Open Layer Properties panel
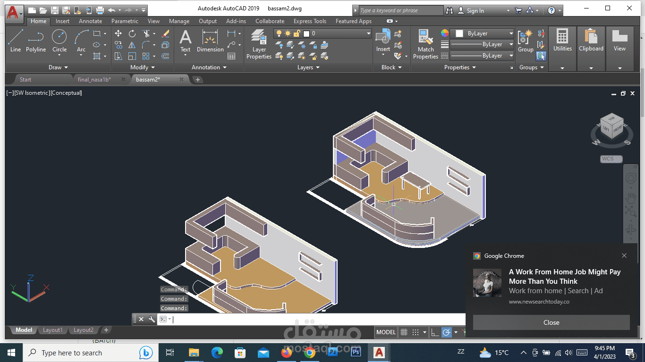 click(x=259, y=44)
